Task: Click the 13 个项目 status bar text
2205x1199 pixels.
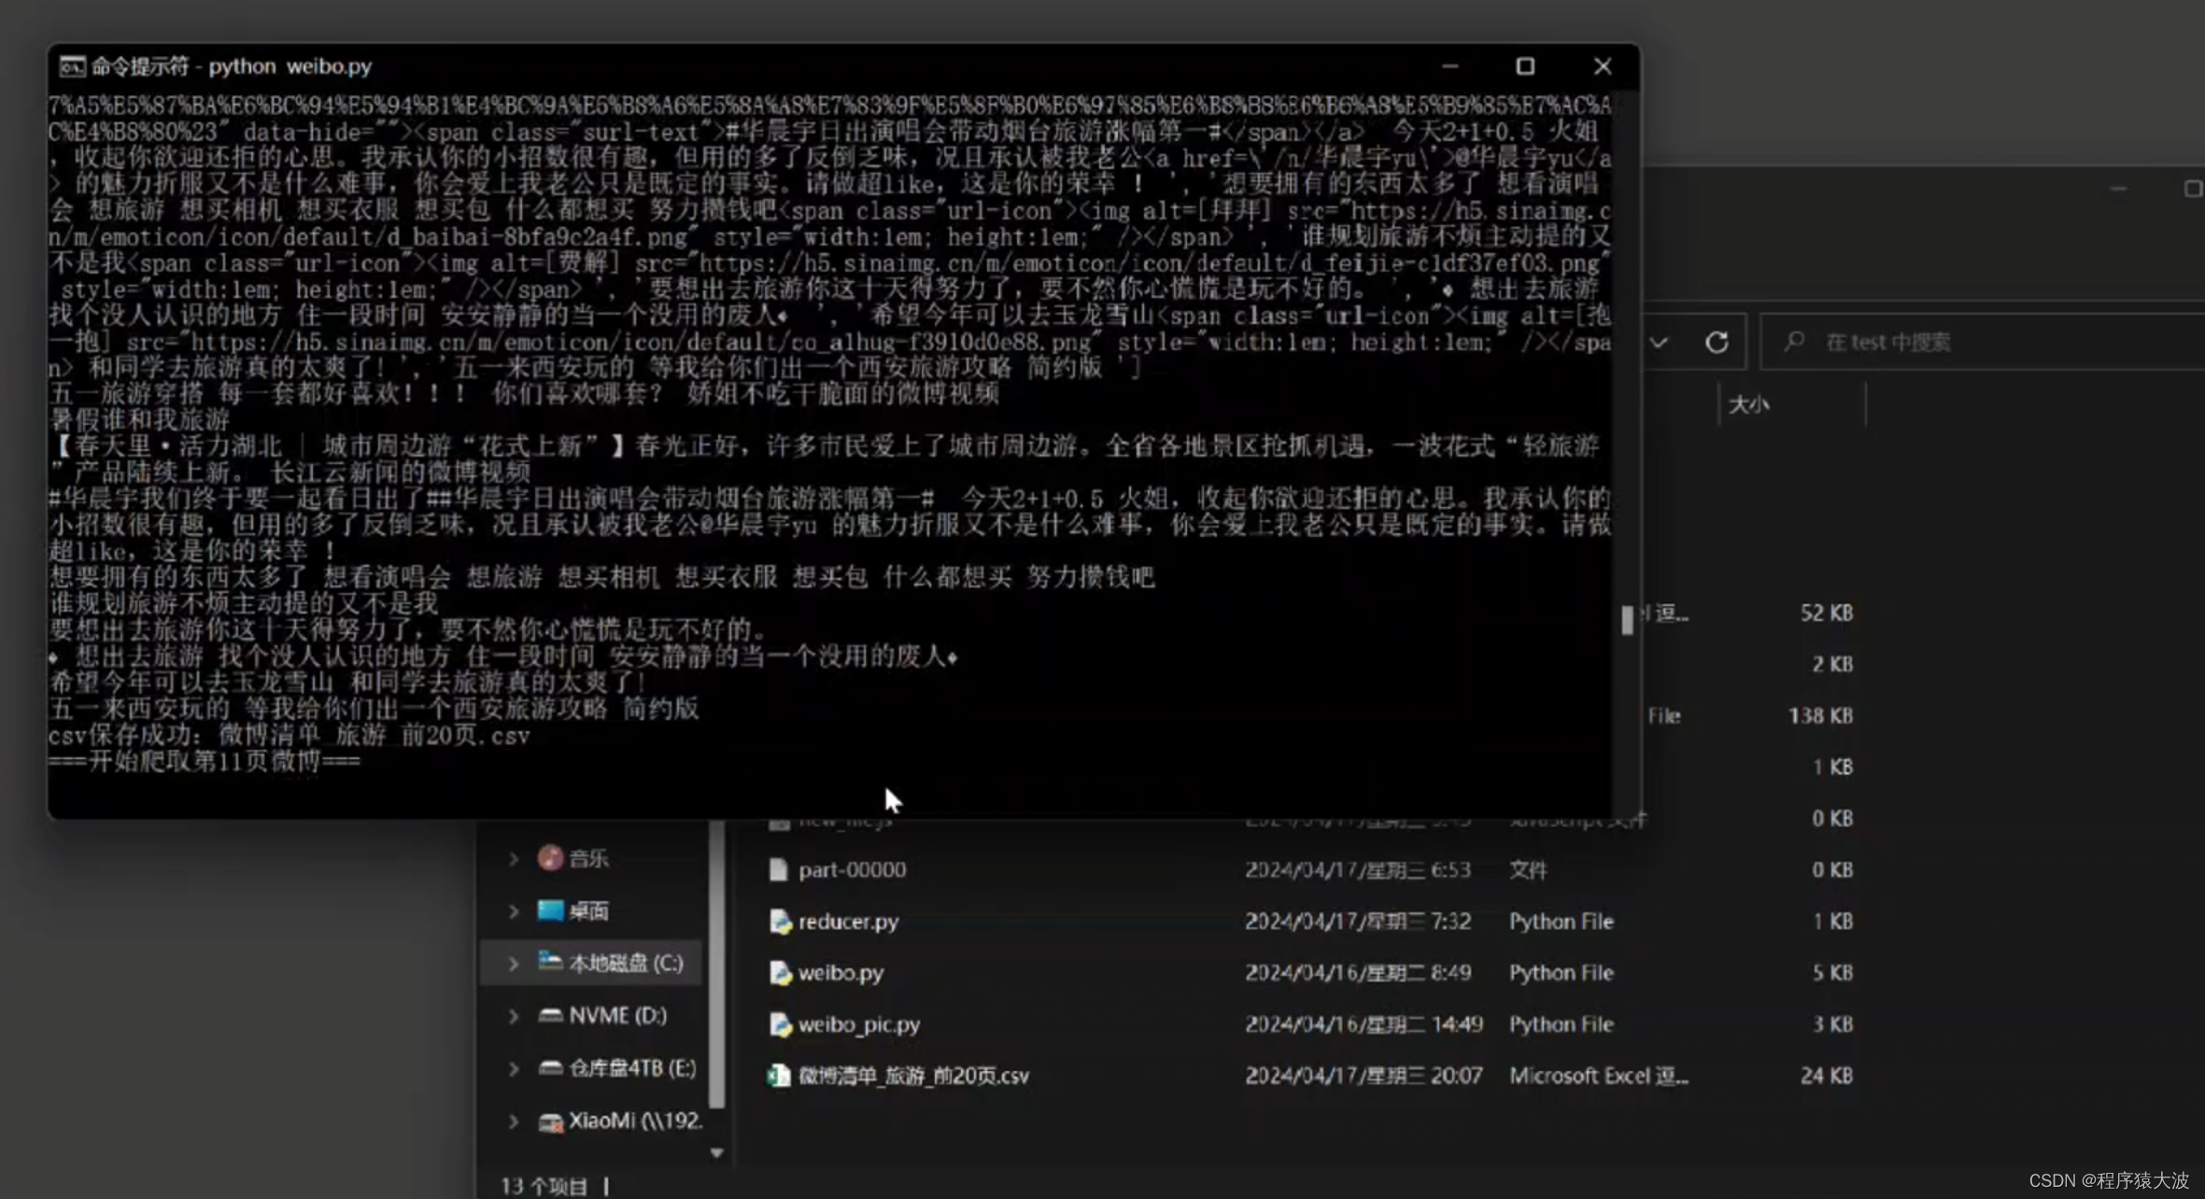Action: click(x=544, y=1184)
